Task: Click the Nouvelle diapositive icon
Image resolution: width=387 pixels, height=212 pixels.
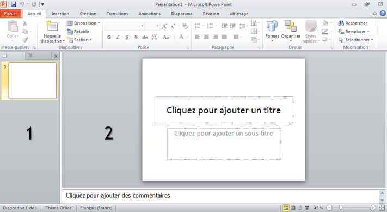Action: pyautogui.click(x=52, y=27)
